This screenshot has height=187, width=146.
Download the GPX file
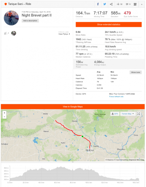(115, 114)
